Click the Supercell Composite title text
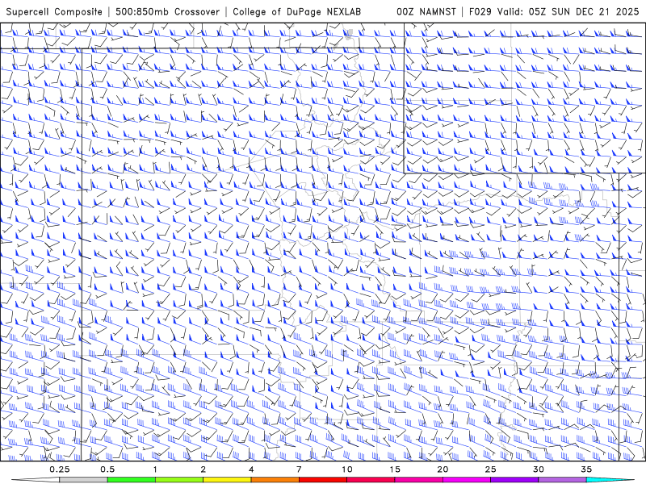 coord(54,11)
